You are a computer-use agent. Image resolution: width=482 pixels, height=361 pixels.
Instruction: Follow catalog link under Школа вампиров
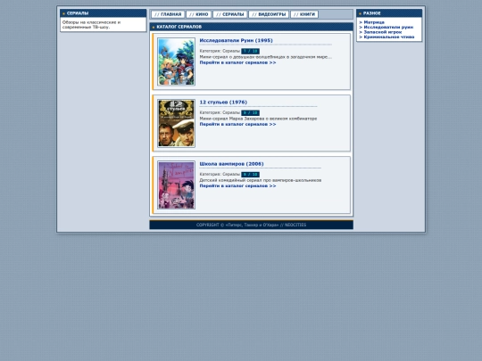(x=237, y=186)
